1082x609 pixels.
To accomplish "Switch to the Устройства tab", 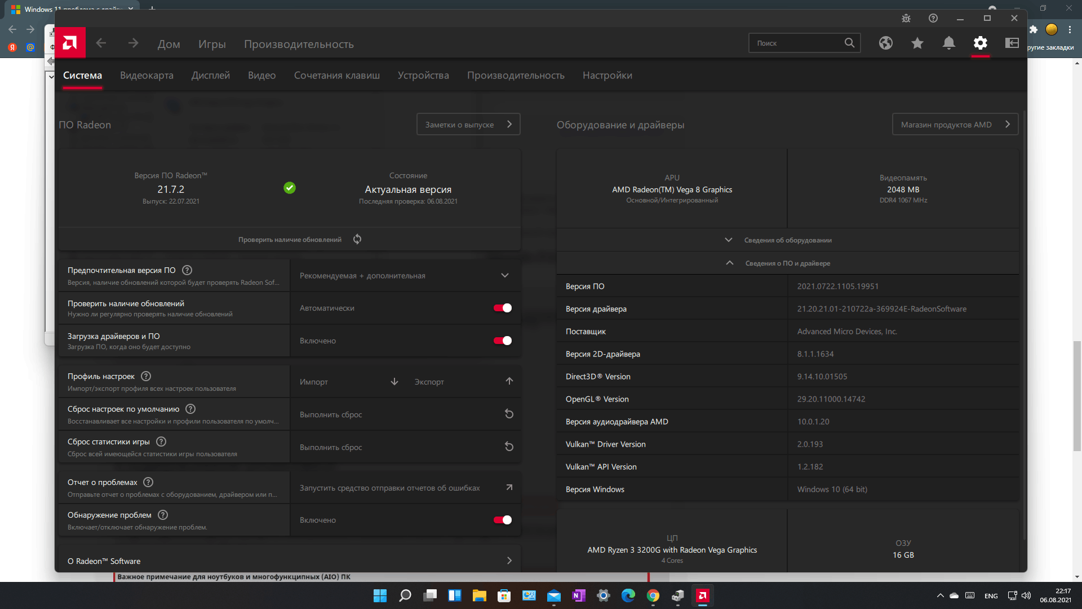I will [x=423, y=76].
